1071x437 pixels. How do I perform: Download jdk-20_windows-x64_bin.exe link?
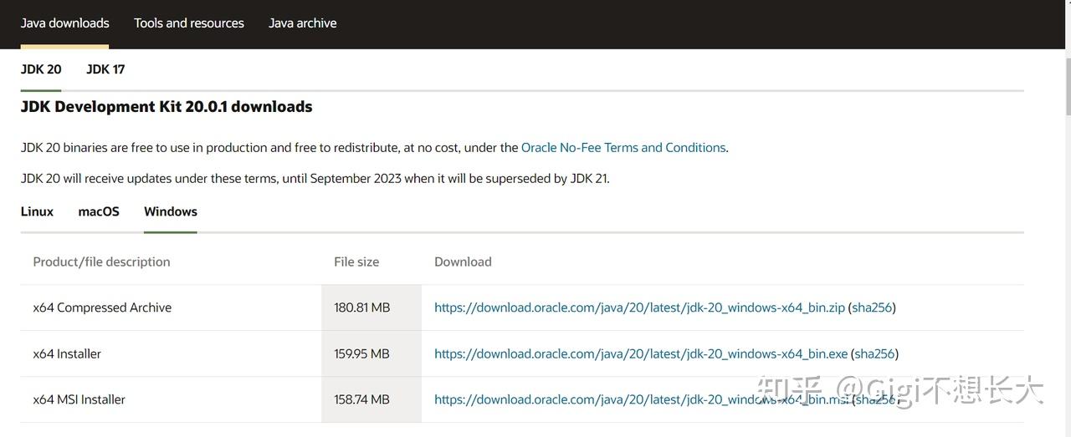coord(641,354)
